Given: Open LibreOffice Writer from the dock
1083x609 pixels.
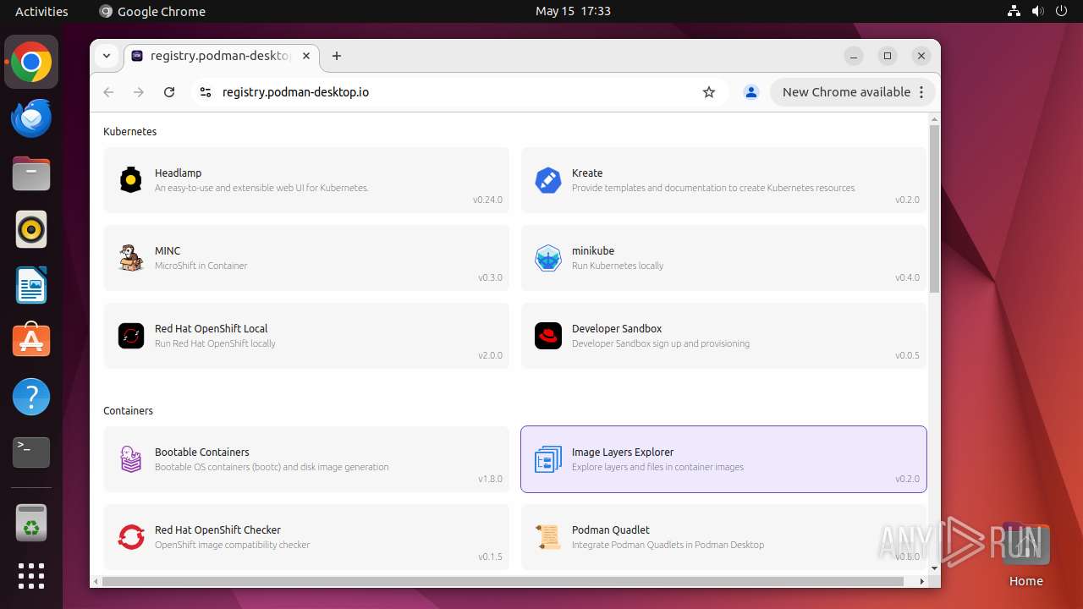Looking at the screenshot, I should [31, 286].
